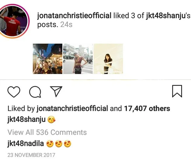Share the post with the paper plane icon
The height and width of the screenshot is (159, 191).
click(x=56, y=92)
